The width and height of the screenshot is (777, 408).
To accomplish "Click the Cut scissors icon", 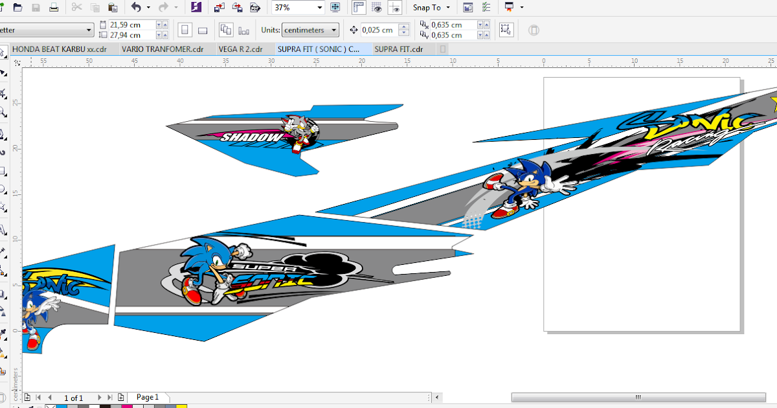I will [x=77, y=8].
